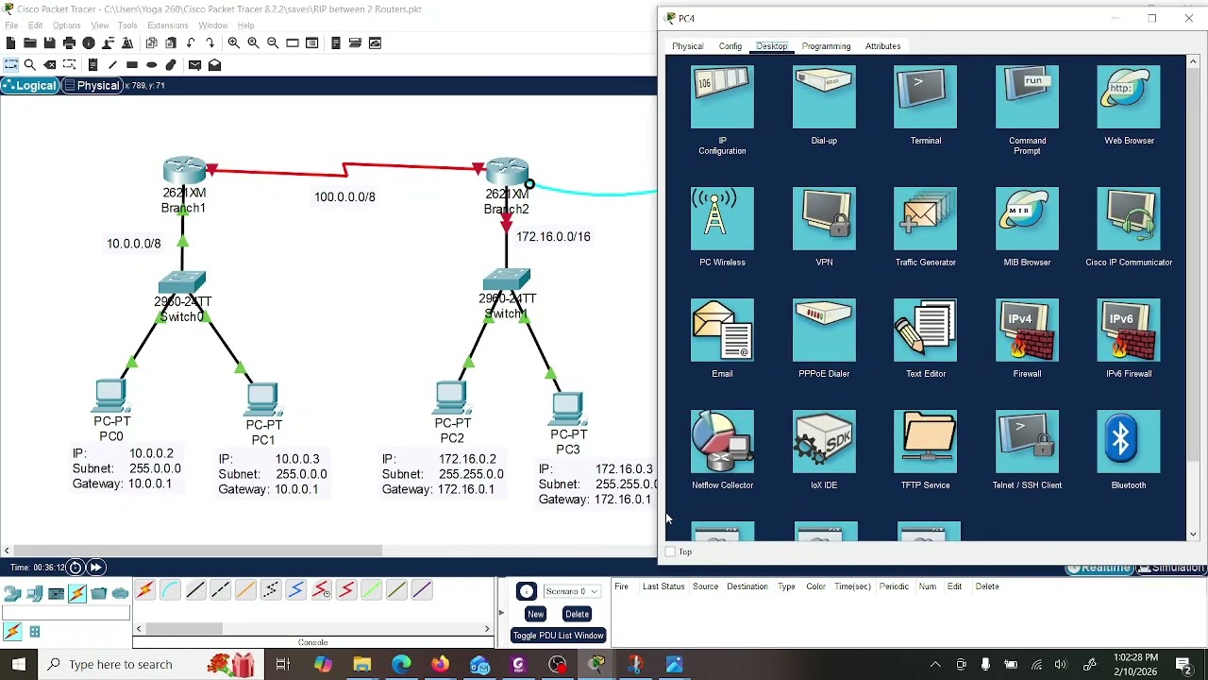Viewport: 1208px width, 680px height.
Task: Open the Extensions menu
Action: [168, 25]
